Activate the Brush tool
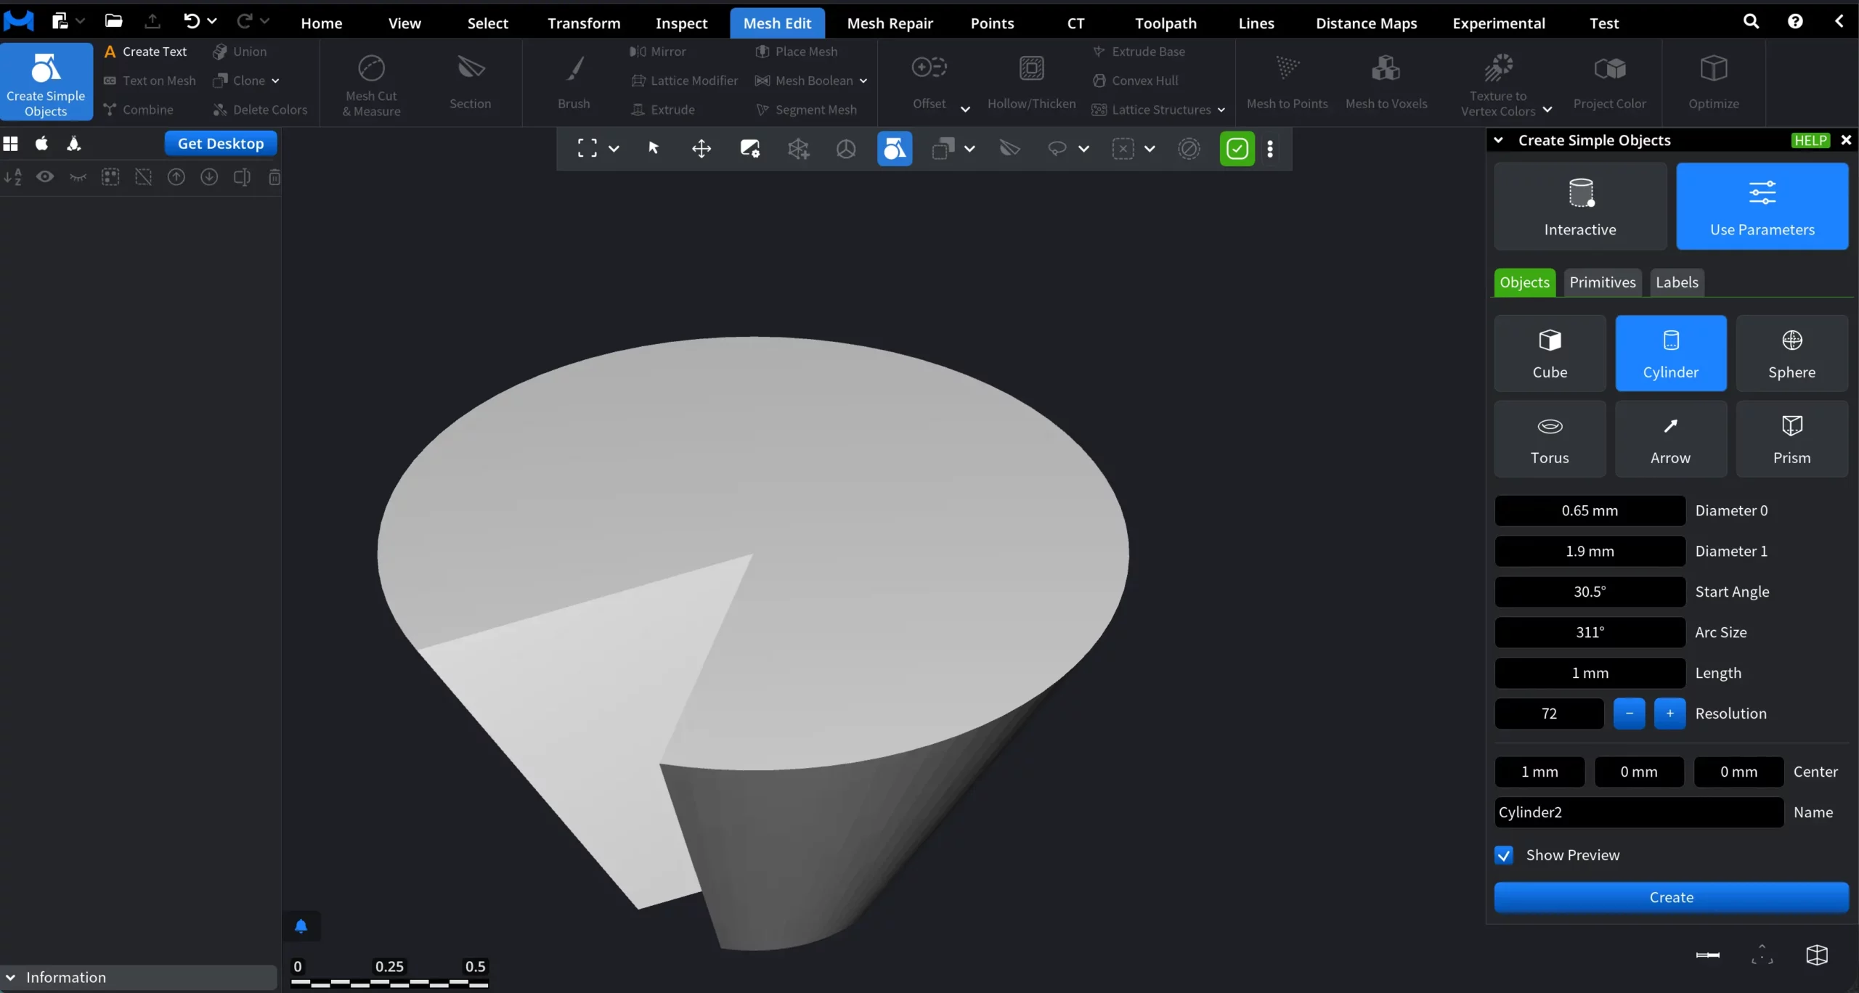 pos(573,83)
